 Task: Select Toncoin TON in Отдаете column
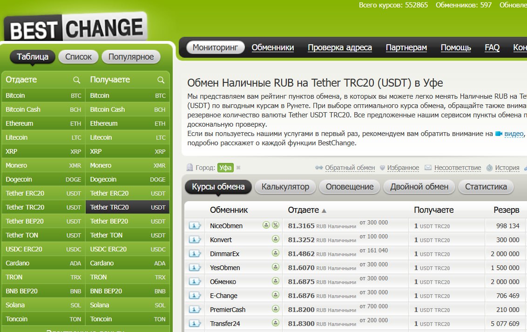click(43, 319)
